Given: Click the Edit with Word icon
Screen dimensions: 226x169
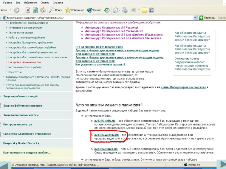Looking at the screenshot, I should coord(133,10).
